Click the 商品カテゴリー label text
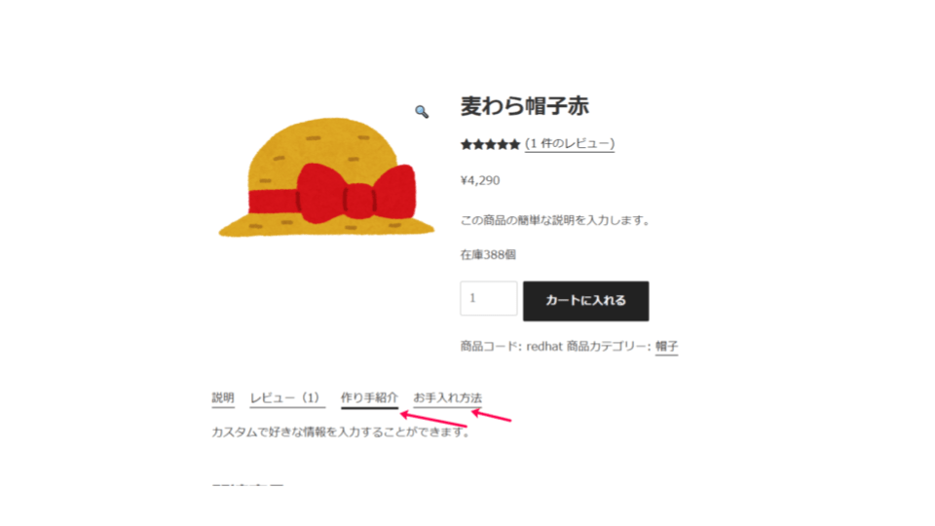The image size is (935, 526). 608,346
